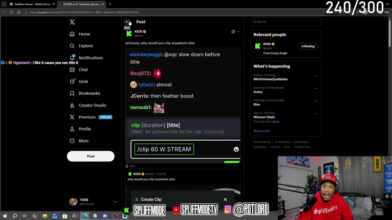This screenshot has height=220, width=392.
Task: Open a new browser tab
Action: pyautogui.click(x=110, y=4)
